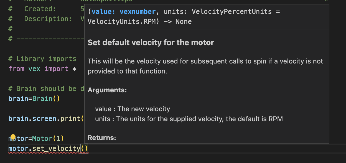The height and width of the screenshot is (163, 346).
Task: Click the Motor class name in code
Action: click(x=42, y=139)
